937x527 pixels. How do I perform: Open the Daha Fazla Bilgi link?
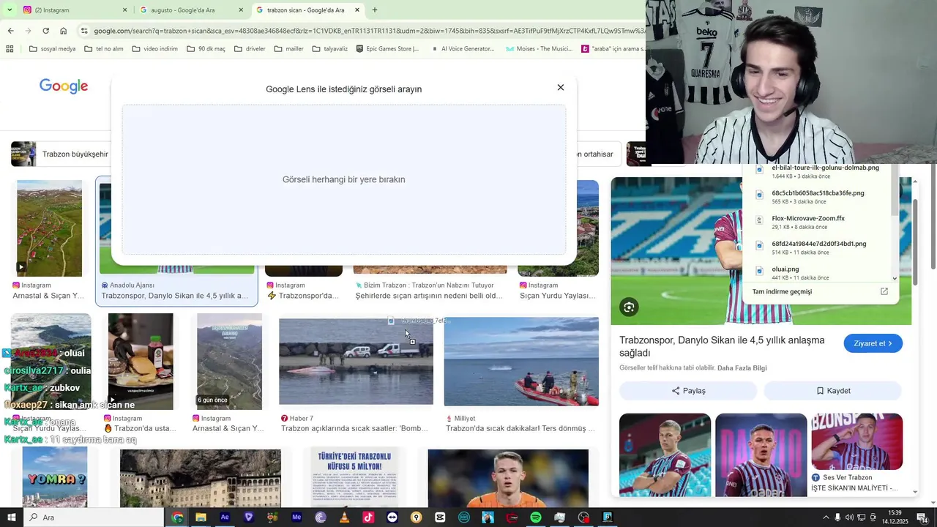(x=742, y=368)
